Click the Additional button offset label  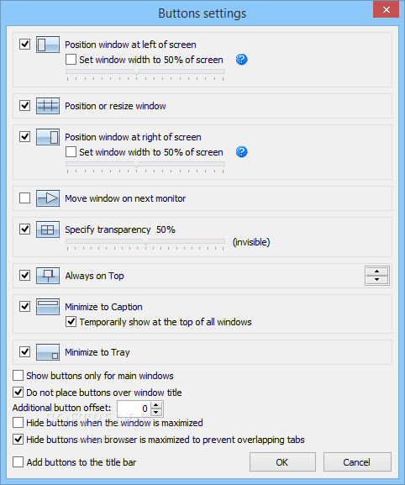[x=61, y=408]
